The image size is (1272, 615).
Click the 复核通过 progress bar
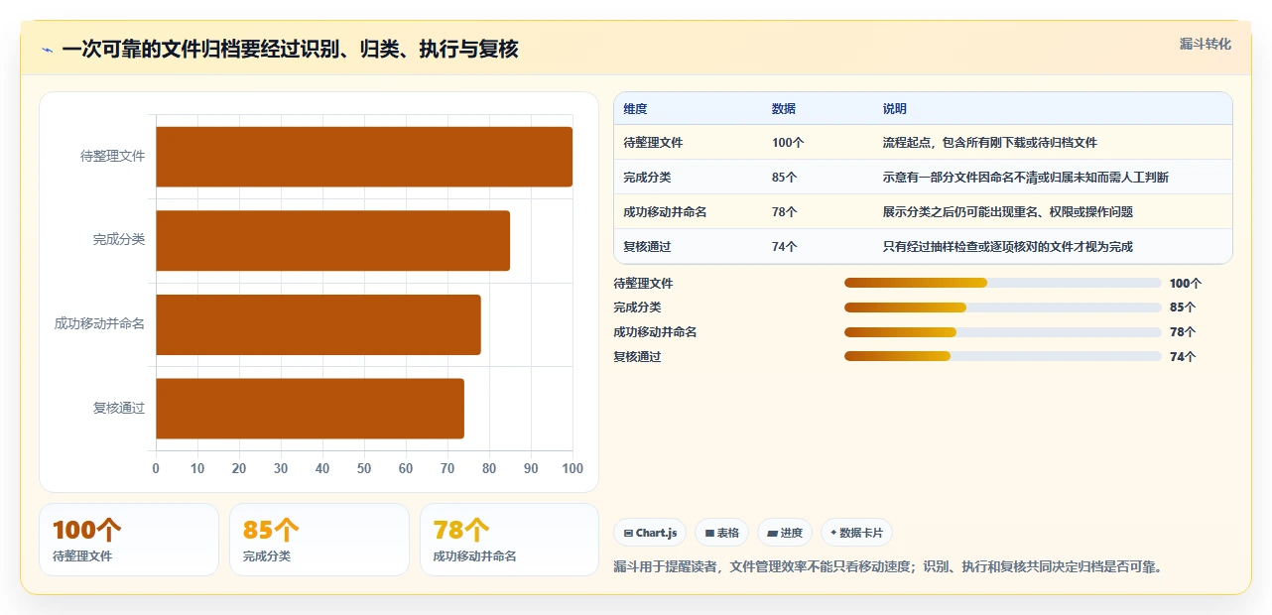(x=1002, y=356)
